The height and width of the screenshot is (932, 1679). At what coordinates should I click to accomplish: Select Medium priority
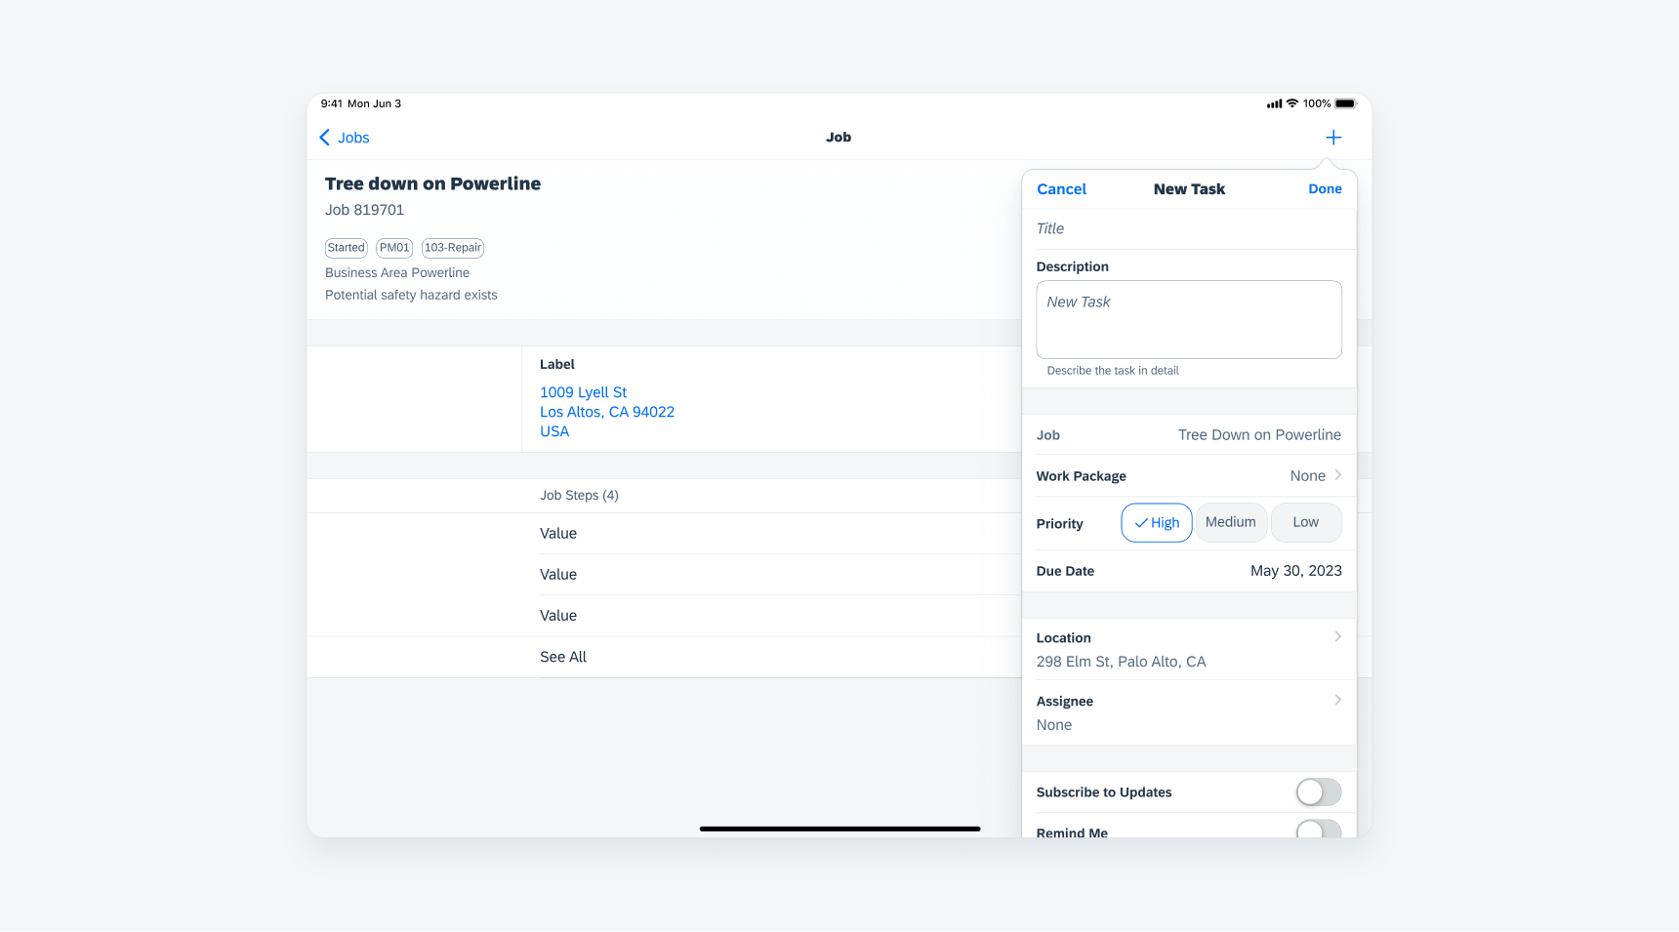(x=1231, y=523)
